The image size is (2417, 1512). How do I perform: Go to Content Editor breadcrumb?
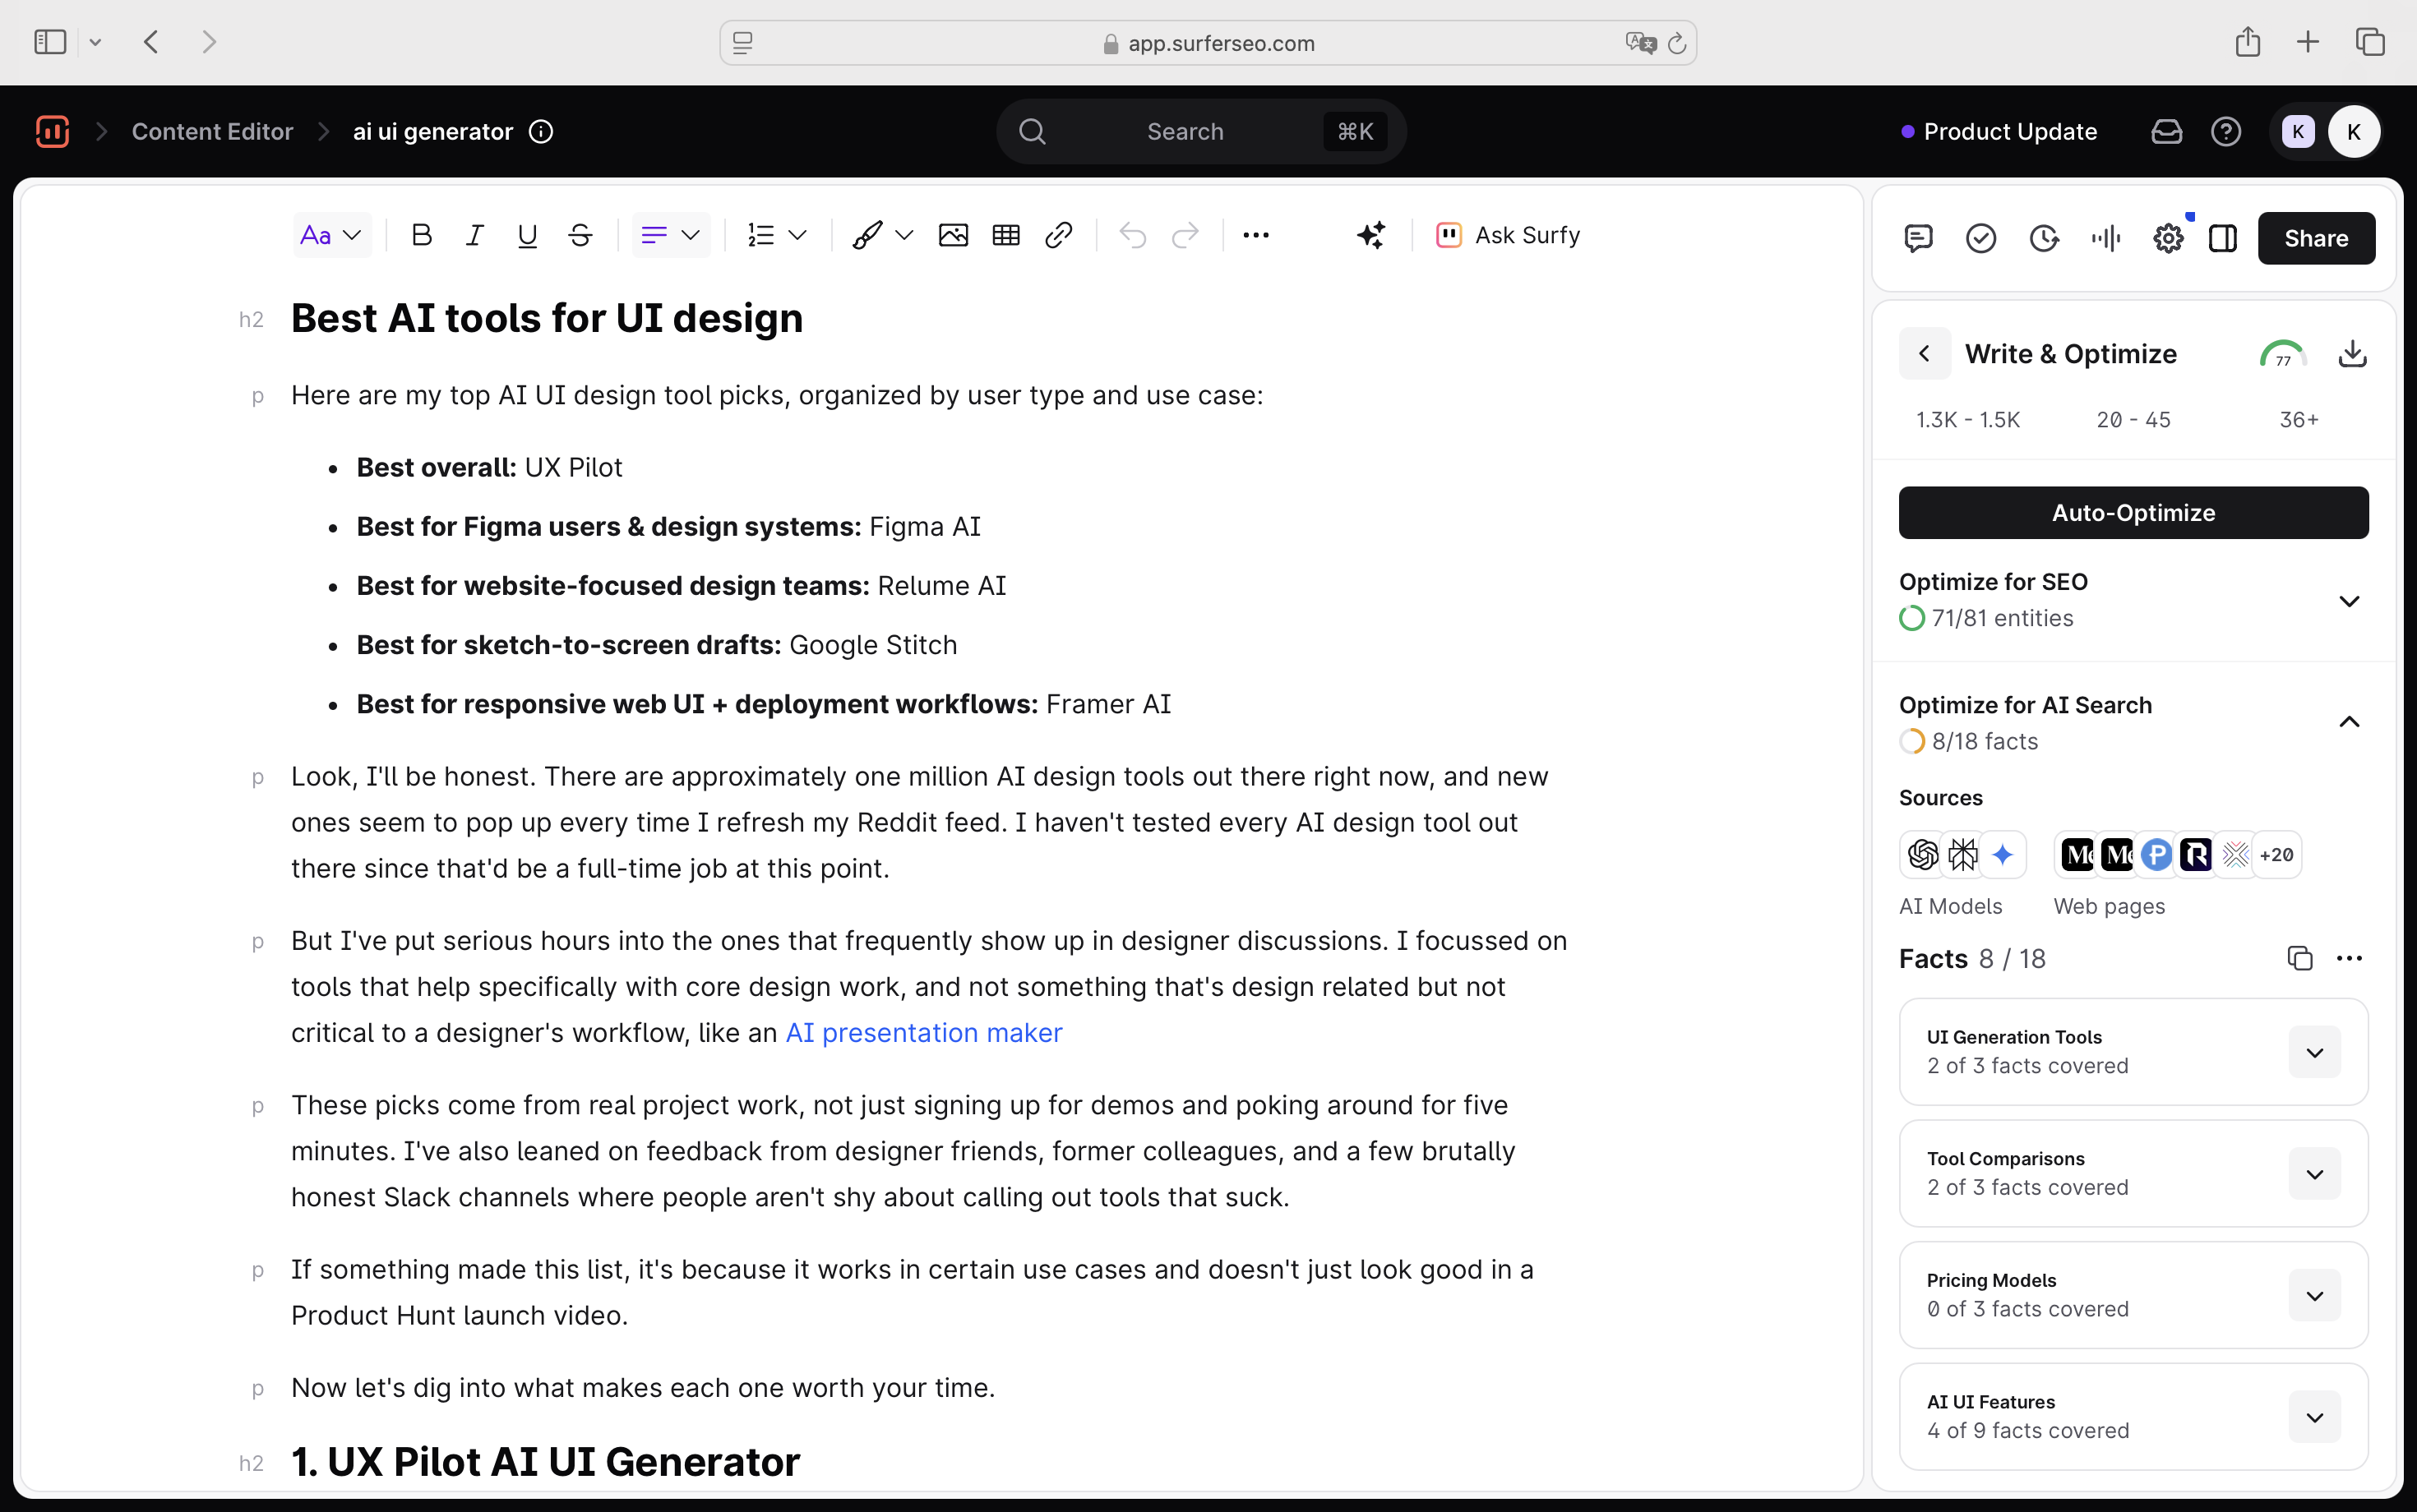tap(212, 132)
